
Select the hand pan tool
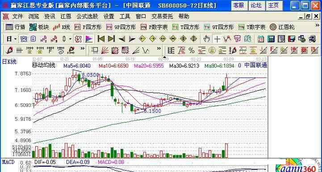tap(207, 38)
